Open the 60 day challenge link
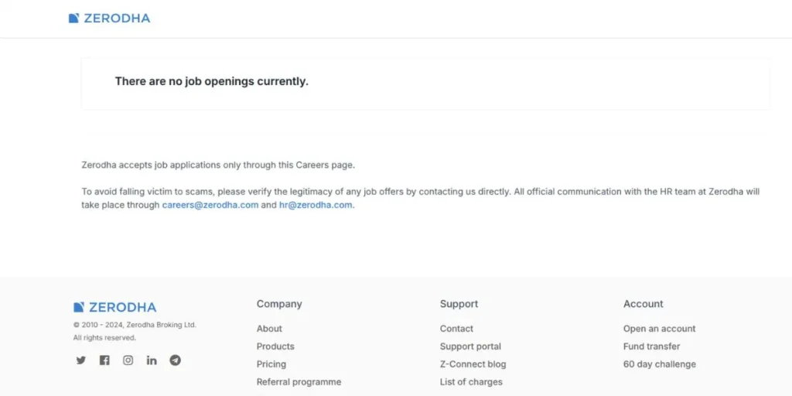792x396 pixels. point(660,364)
